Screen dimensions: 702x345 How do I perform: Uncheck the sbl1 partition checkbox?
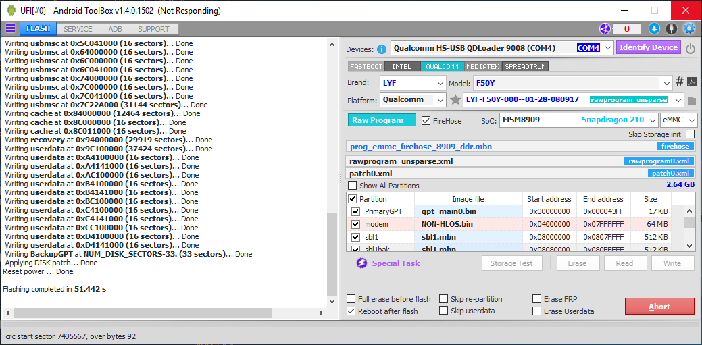click(x=356, y=237)
